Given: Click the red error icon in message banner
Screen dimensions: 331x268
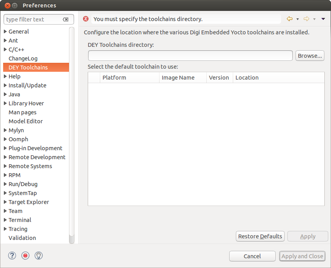Looking at the screenshot, I should (x=86, y=19).
